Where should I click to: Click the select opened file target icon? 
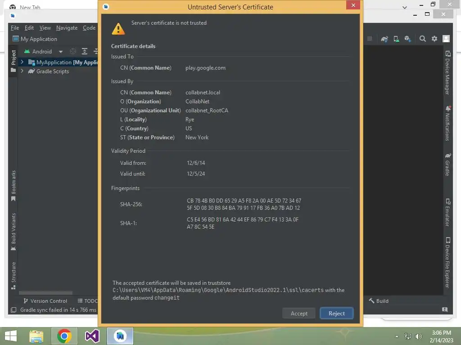click(x=73, y=51)
